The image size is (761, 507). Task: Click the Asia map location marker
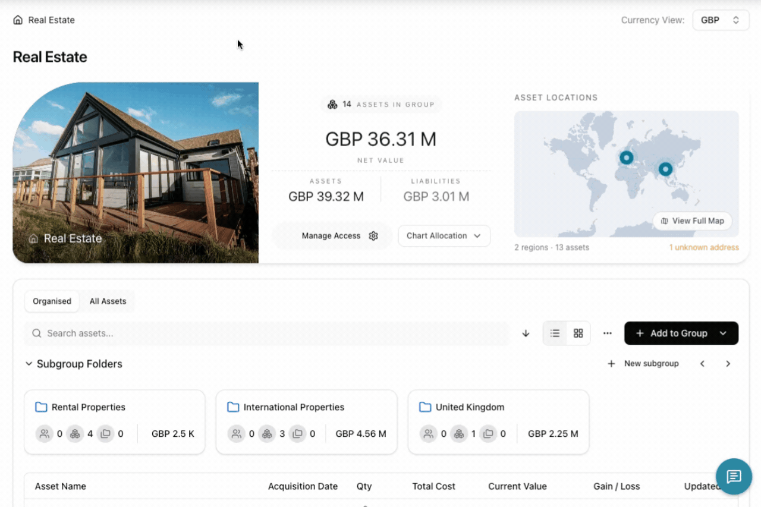[665, 169]
